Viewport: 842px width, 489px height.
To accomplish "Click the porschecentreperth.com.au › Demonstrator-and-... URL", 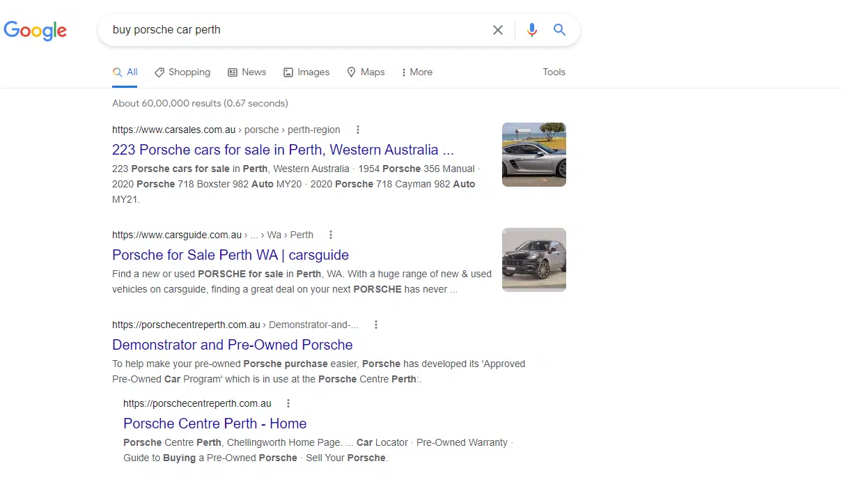I will [235, 325].
